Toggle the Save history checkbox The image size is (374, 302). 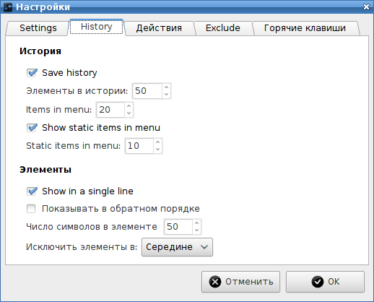pos(32,73)
